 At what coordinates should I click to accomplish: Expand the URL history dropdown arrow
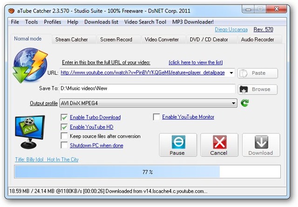(231, 73)
